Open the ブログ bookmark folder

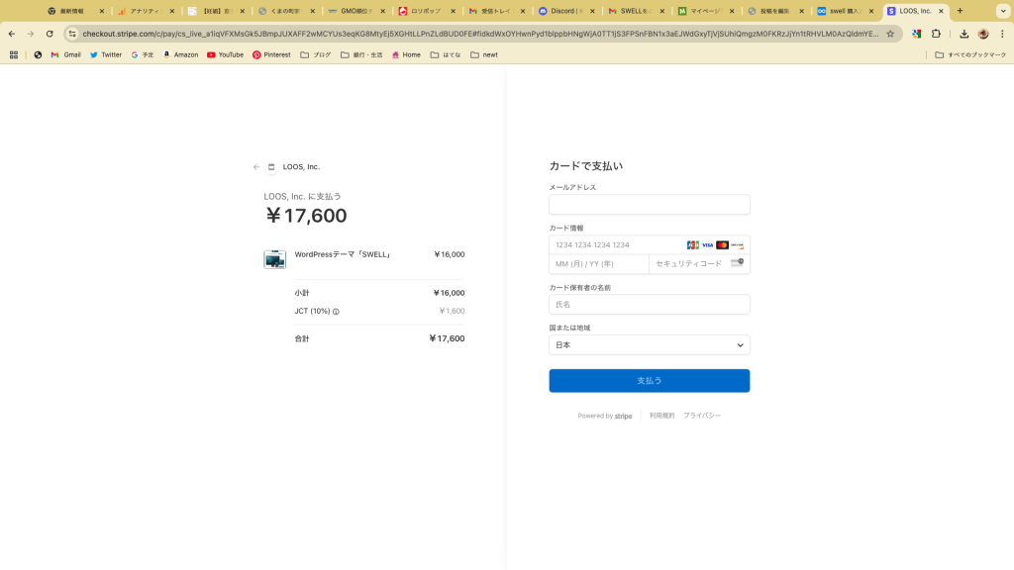316,55
